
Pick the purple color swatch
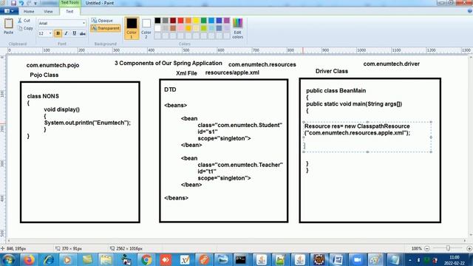pos(227,20)
